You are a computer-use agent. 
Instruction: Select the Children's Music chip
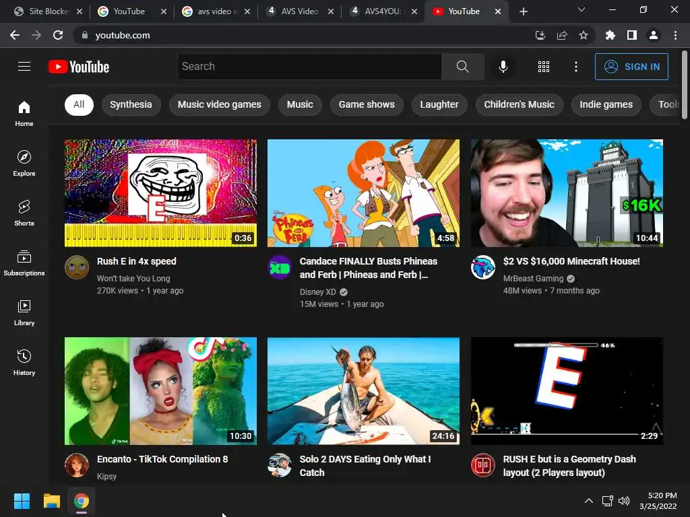[520, 104]
